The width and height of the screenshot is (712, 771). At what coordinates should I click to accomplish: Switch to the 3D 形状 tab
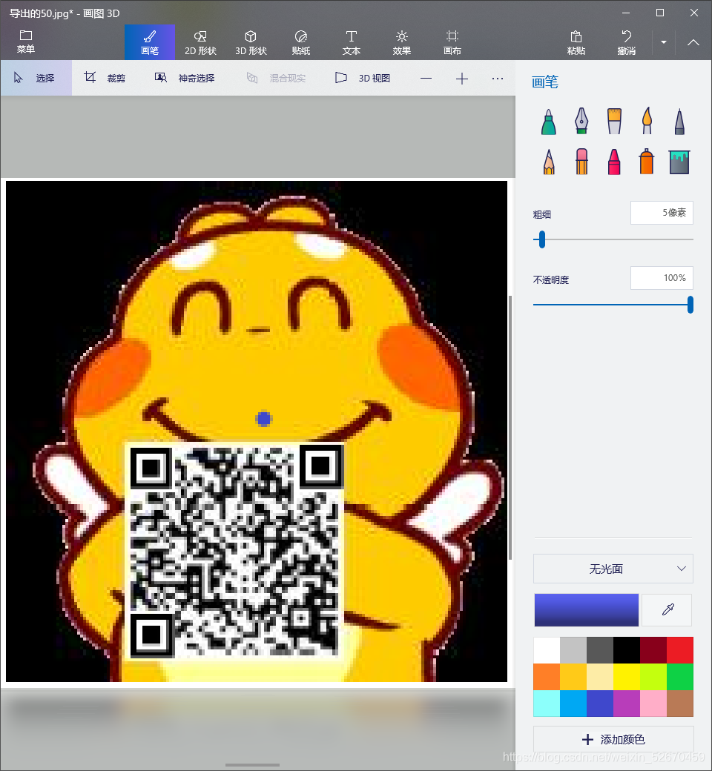click(x=251, y=42)
